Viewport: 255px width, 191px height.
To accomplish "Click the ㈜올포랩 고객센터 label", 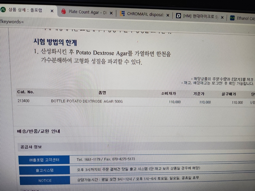I will tap(44, 160).
